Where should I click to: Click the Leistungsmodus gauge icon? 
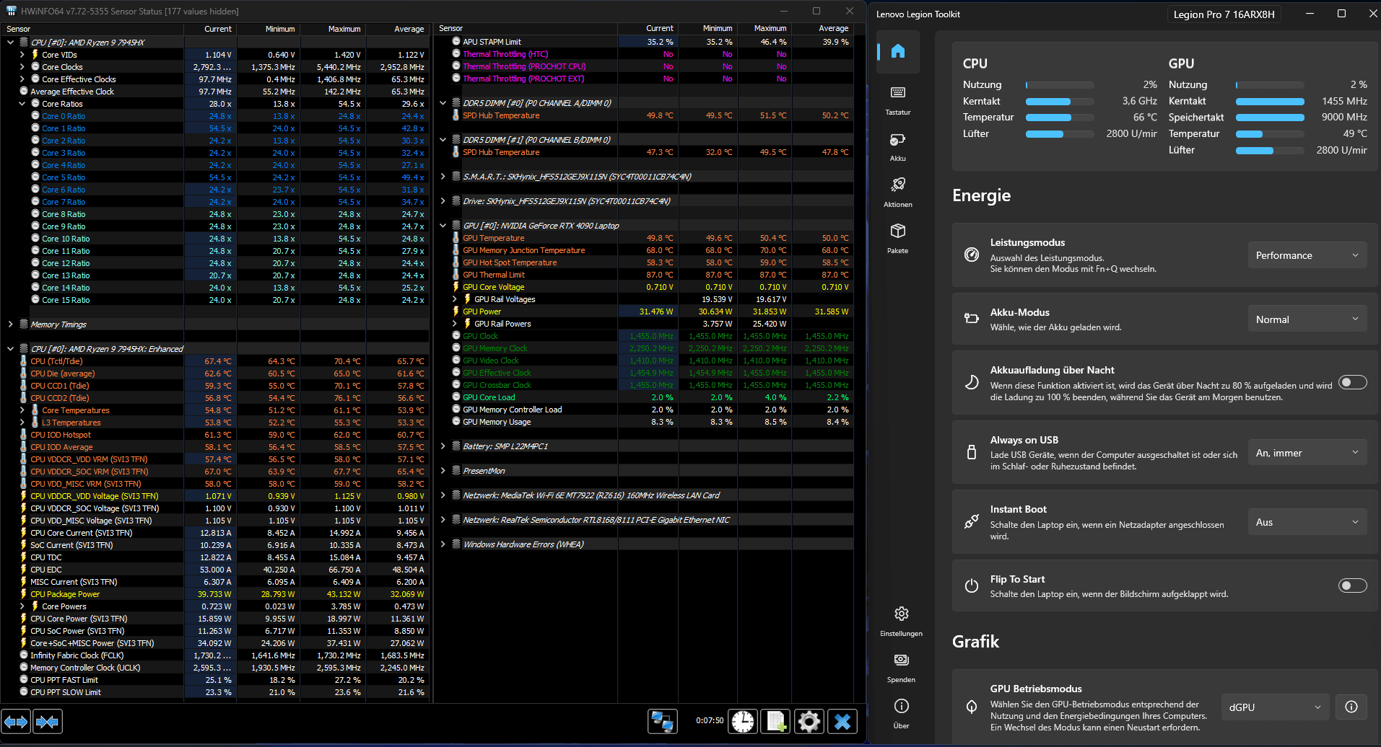click(972, 255)
